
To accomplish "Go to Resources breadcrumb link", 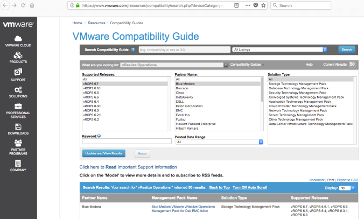I will [96, 23].
